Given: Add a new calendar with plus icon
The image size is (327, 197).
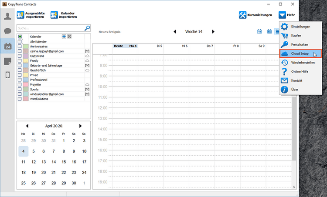Looking at the screenshot, I should (64, 37).
